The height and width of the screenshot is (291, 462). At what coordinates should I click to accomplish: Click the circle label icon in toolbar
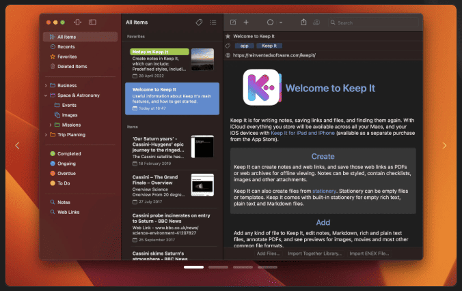(270, 22)
